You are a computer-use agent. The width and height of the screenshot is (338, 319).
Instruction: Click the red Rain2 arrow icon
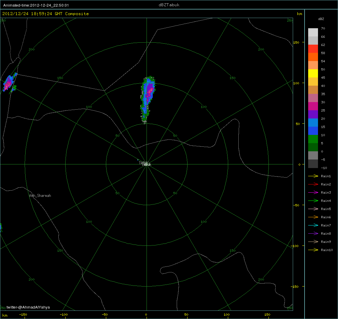[313, 184]
